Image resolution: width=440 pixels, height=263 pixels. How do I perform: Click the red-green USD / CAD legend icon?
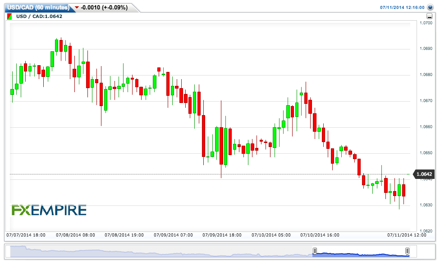(9, 17)
